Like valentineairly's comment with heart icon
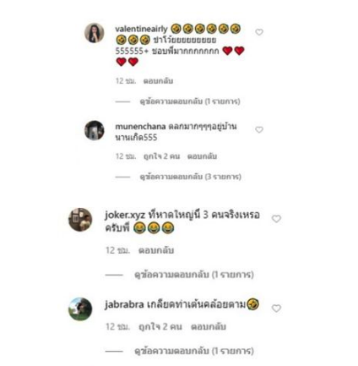The height and width of the screenshot is (366, 358). [x=259, y=32]
